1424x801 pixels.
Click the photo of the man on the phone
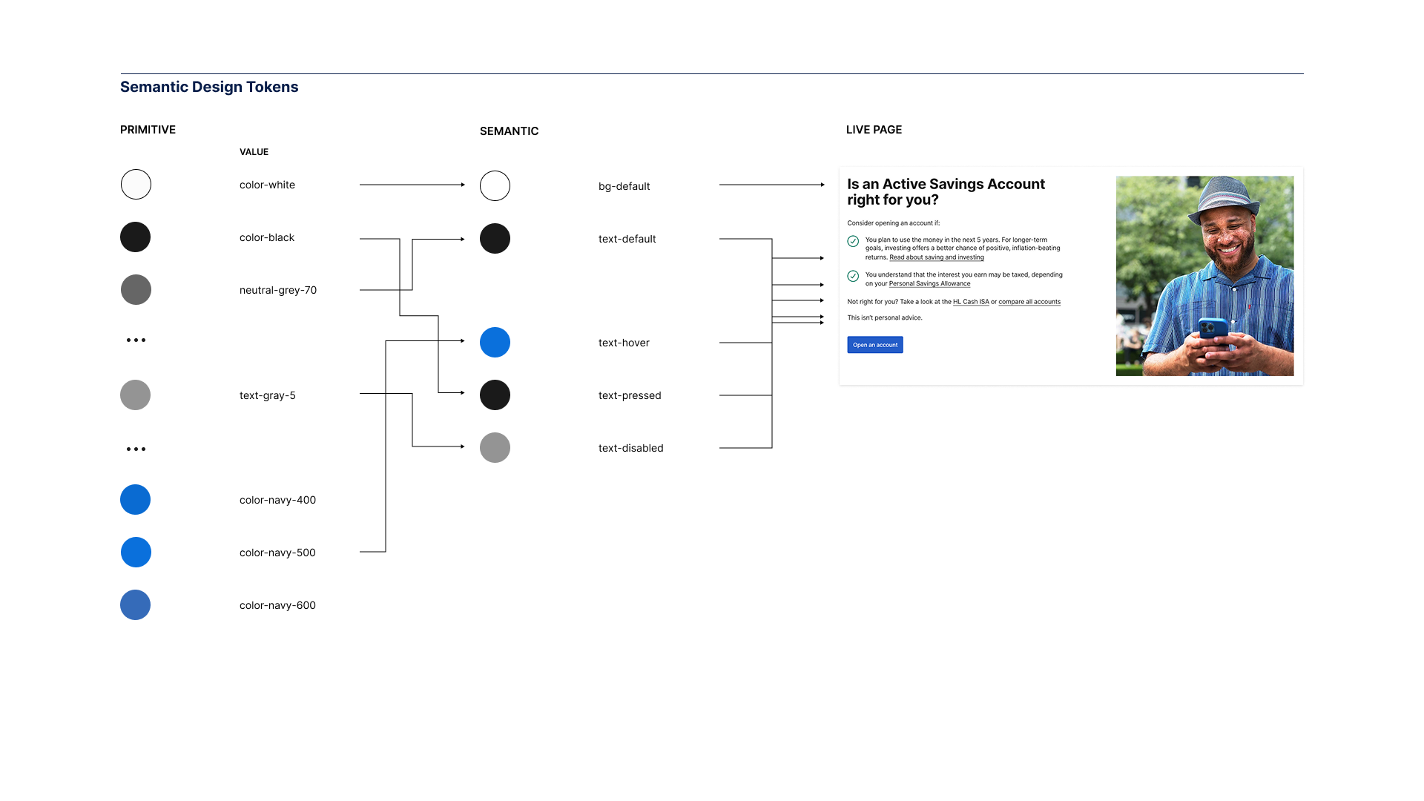1204,274
